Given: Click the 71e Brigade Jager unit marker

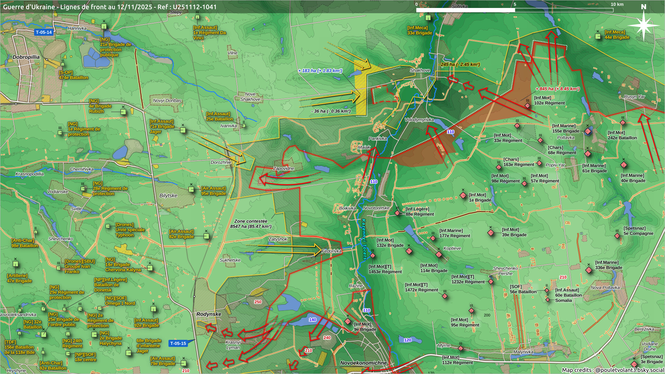Looking at the screenshot, I should [x=183, y=130].
